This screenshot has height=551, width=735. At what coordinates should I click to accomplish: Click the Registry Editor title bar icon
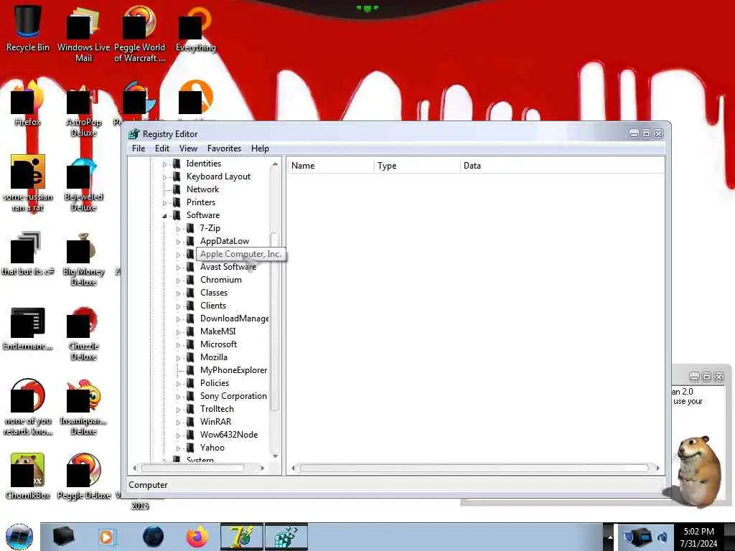pyautogui.click(x=134, y=134)
